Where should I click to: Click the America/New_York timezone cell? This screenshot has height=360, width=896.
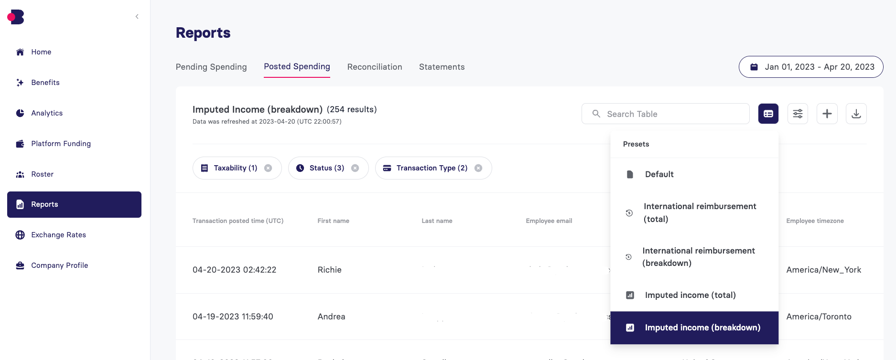coord(824,270)
